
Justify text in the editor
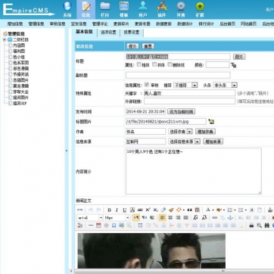186,217
